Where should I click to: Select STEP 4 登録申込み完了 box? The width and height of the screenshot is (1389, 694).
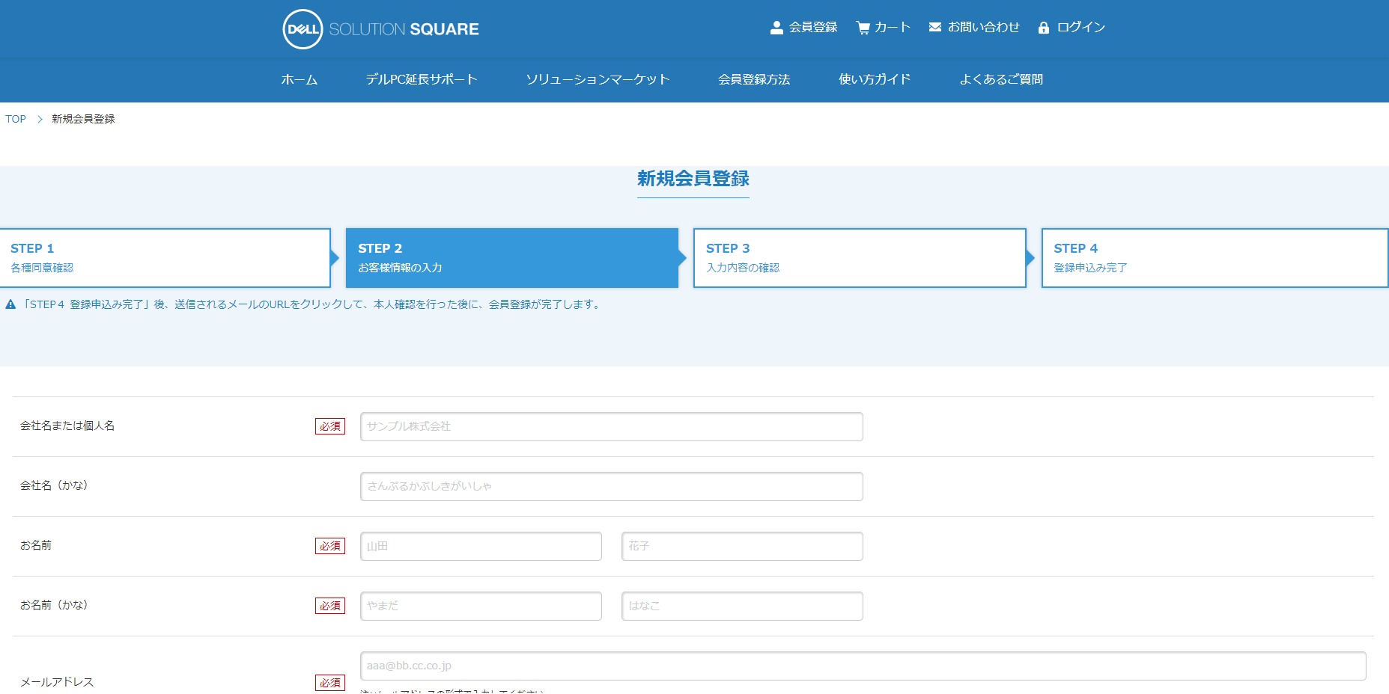(1215, 258)
